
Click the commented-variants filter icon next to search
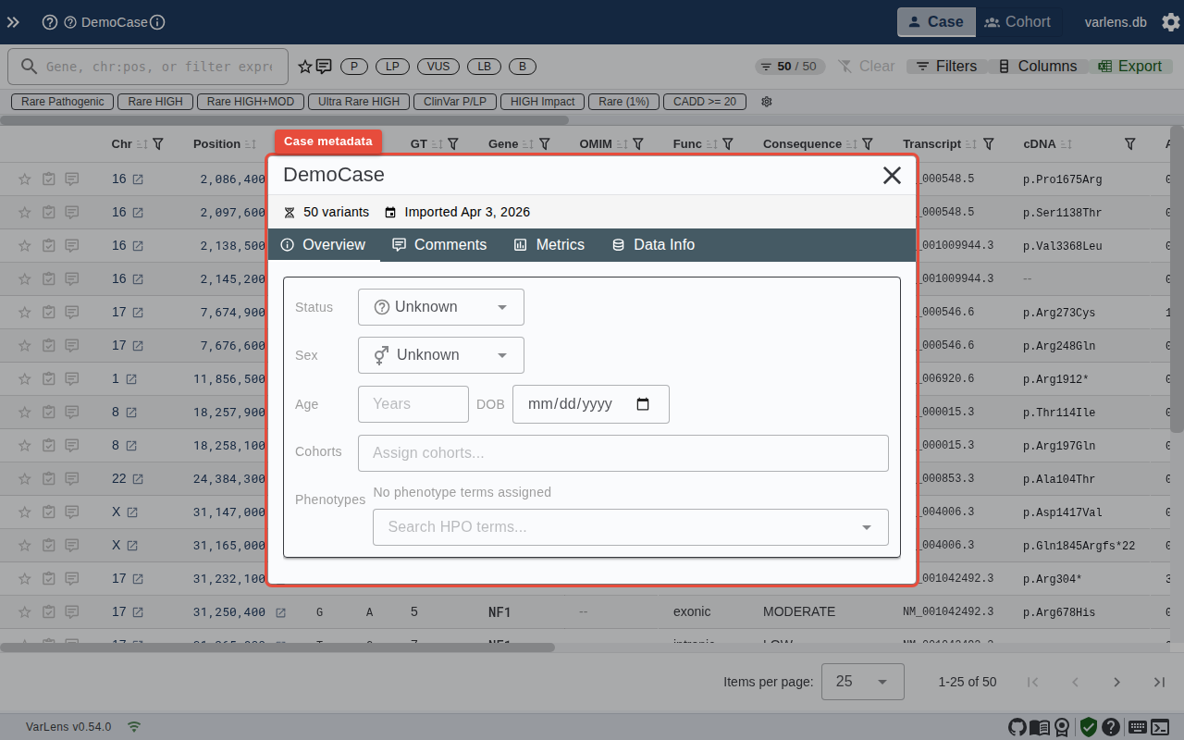click(322, 67)
